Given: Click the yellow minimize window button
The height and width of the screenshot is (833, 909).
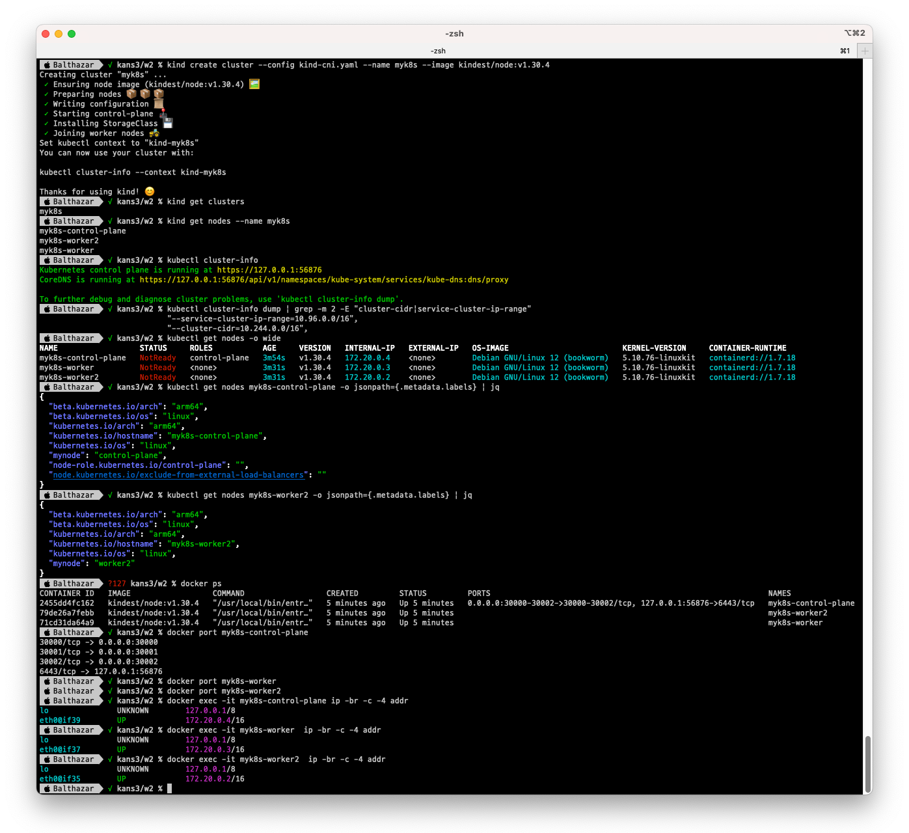Looking at the screenshot, I should coord(59,34).
